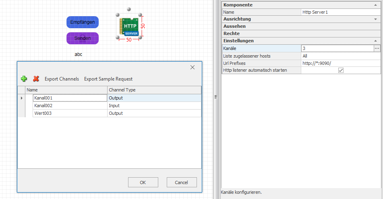
Task: Add a new channel with green plus icon
Action: [x=24, y=79]
